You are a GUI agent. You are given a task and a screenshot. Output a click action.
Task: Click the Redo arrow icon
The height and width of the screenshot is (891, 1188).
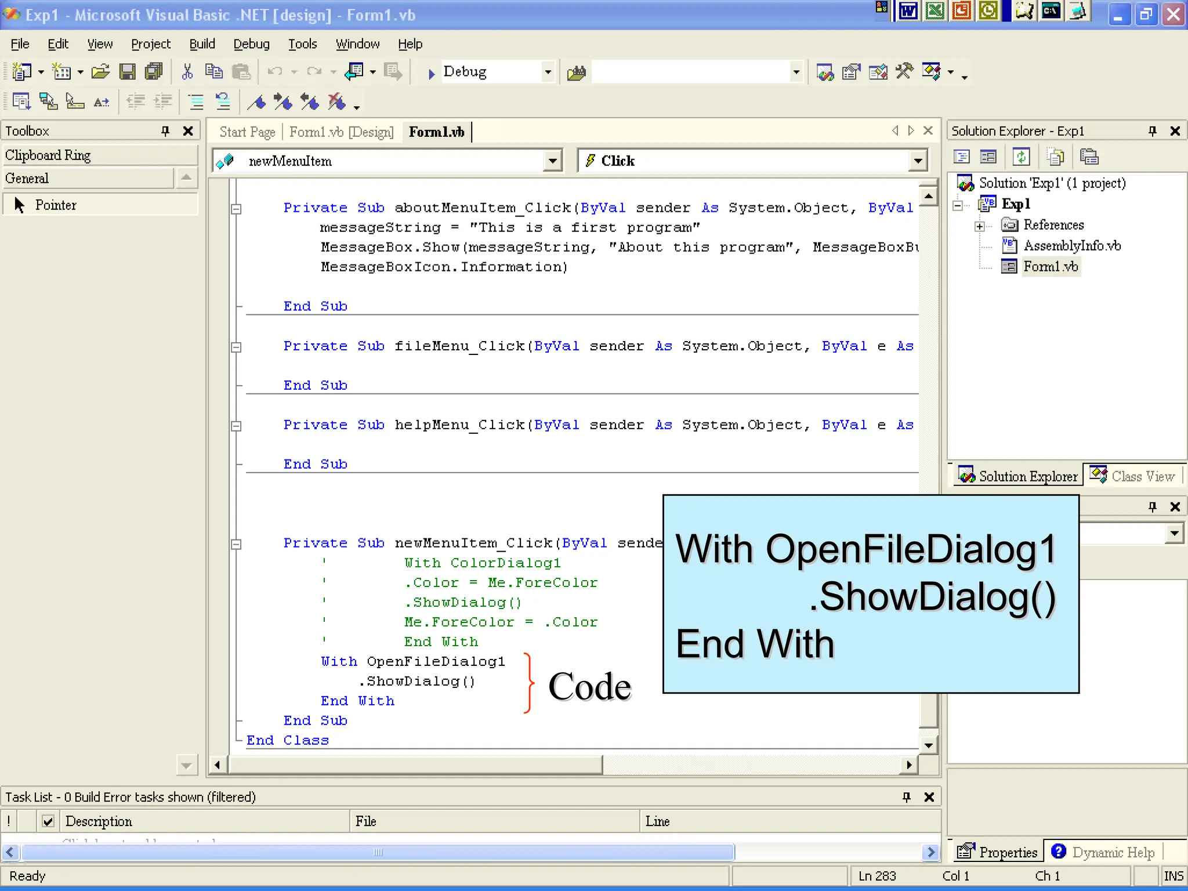(x=314, y=72)
